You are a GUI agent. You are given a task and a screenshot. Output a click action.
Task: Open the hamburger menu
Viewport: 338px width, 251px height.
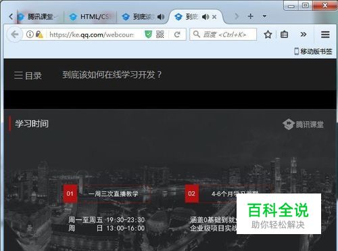click(325, 35)
